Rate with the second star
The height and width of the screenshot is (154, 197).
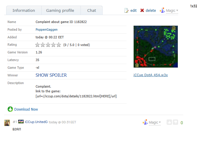[x=43, y=45]
